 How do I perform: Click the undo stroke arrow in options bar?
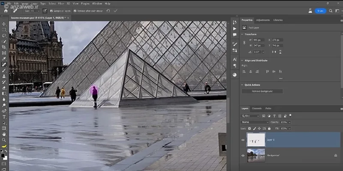[108, 11]
